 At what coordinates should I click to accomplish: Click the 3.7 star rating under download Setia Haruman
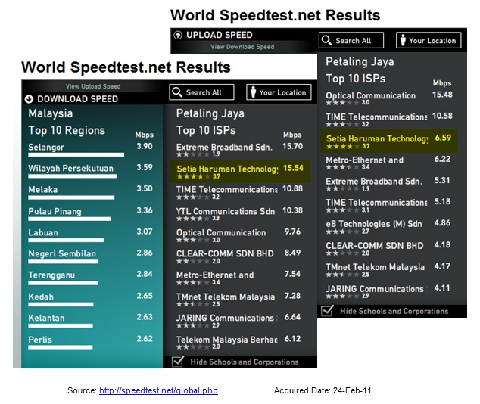(198, 176)
